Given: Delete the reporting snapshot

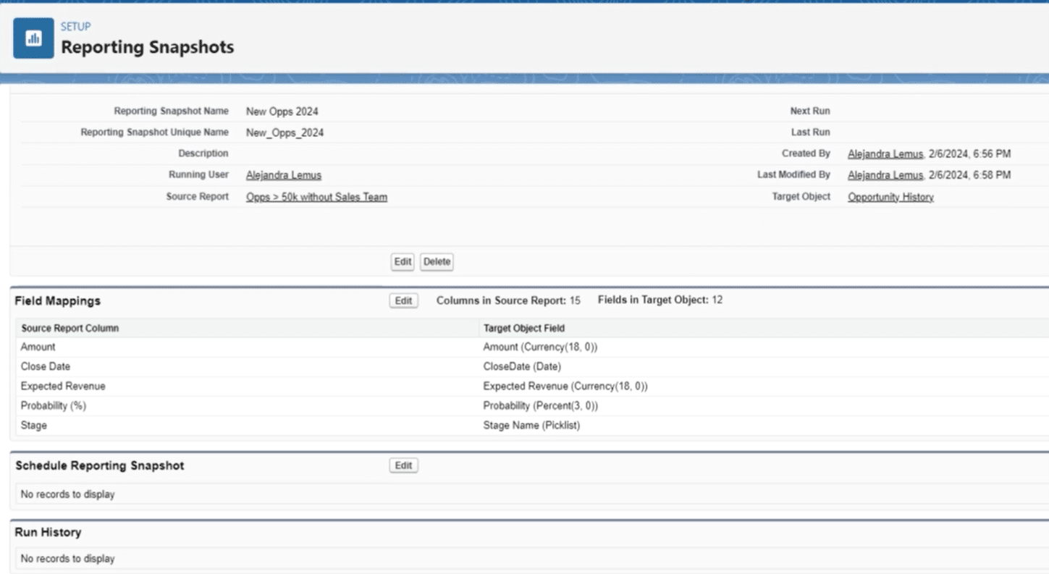Looking at the screenshot, I should coord(437,262).
